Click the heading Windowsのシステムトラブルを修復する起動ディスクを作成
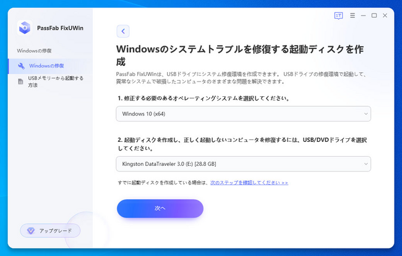 pyautogui.click(x=240, y=56)
